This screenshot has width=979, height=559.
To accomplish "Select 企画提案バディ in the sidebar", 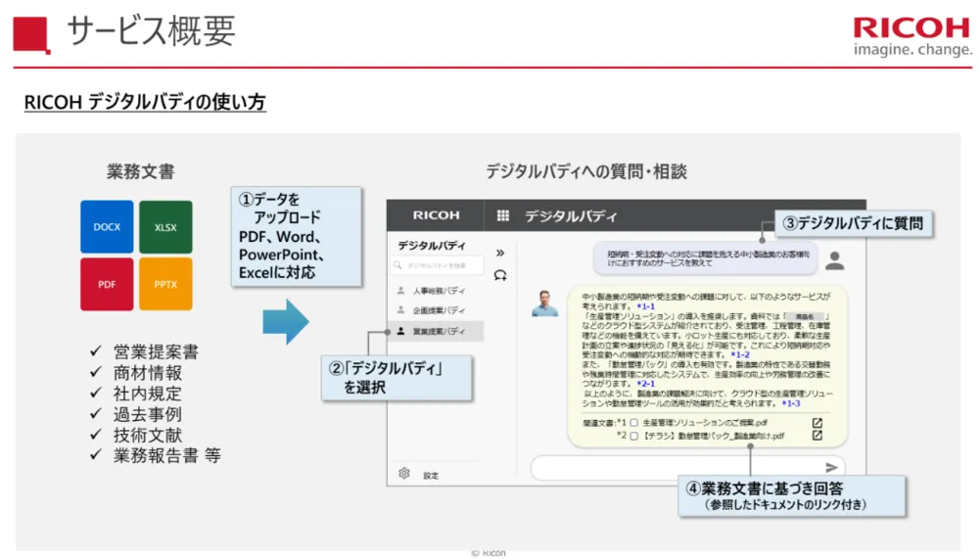I will (437, 311).
